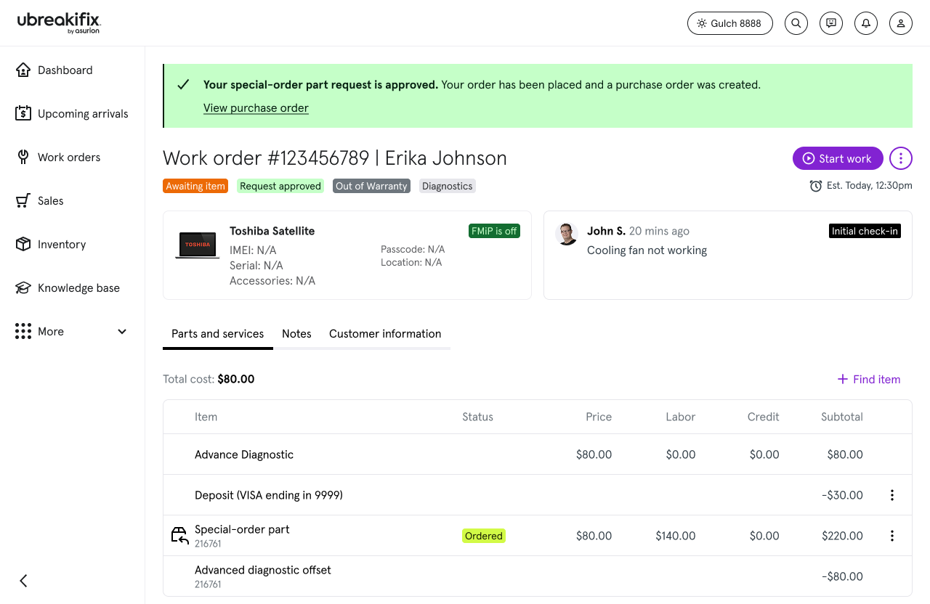This screenshot has width=930, height=604.
Task: Open the notifications bell
Action: 866,23
